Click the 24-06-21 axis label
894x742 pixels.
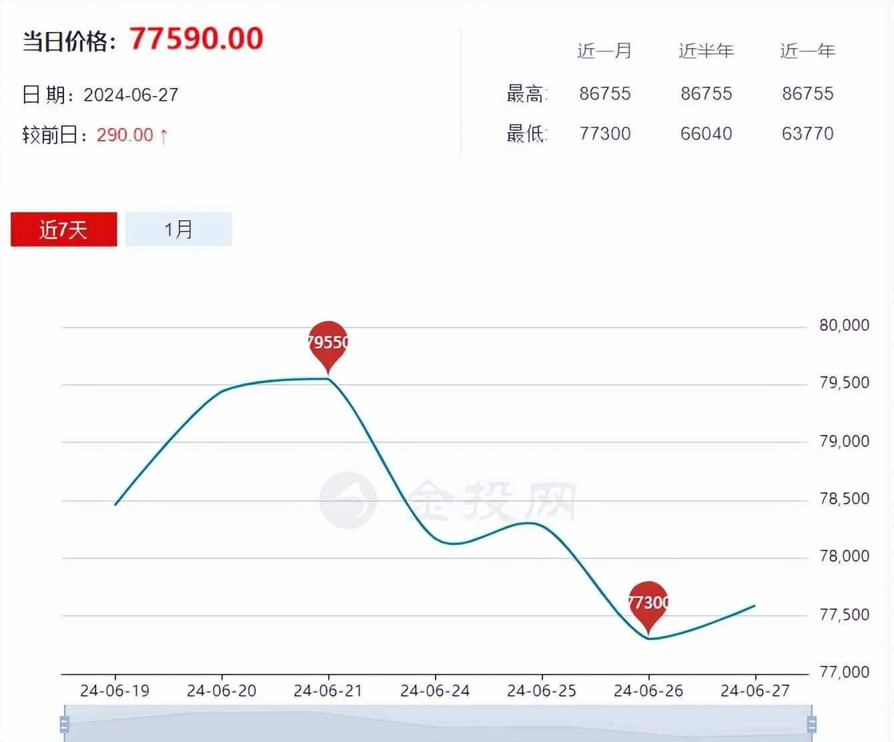pyautogui.click(x=328, y=691)
